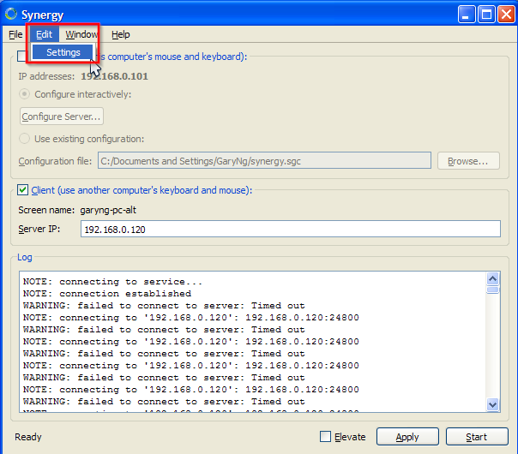Viewport: 518px width, 454px height.
Task: Enable the Elevate checkbox
Action: pyautogui.click(x=325, y=437)
